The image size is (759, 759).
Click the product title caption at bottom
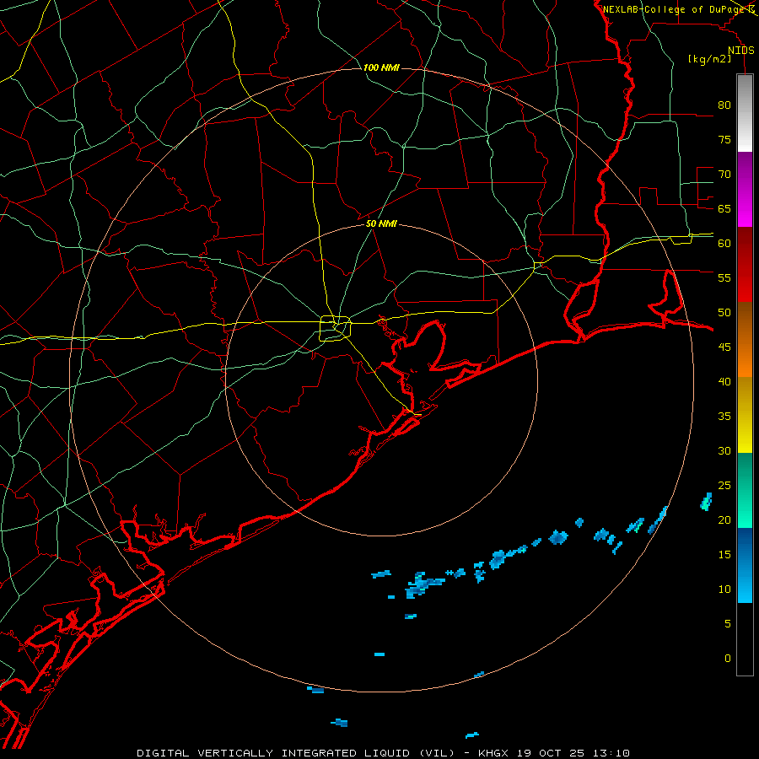pyautogui.click(x=383, y=753)
